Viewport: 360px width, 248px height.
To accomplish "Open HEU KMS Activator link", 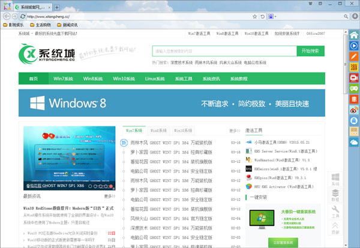I will click(x=284, y=186).
